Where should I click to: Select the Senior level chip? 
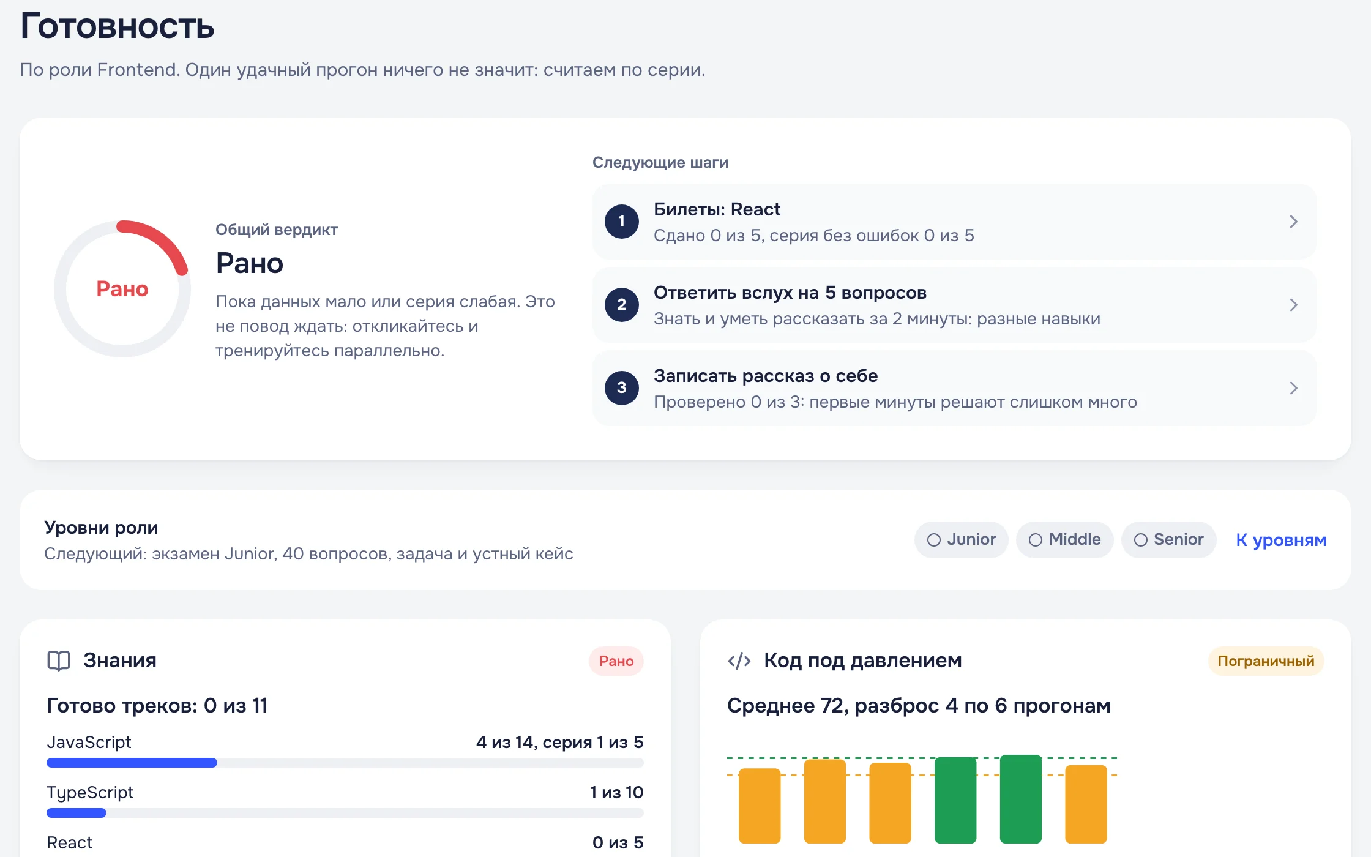tap(1169, 540)
